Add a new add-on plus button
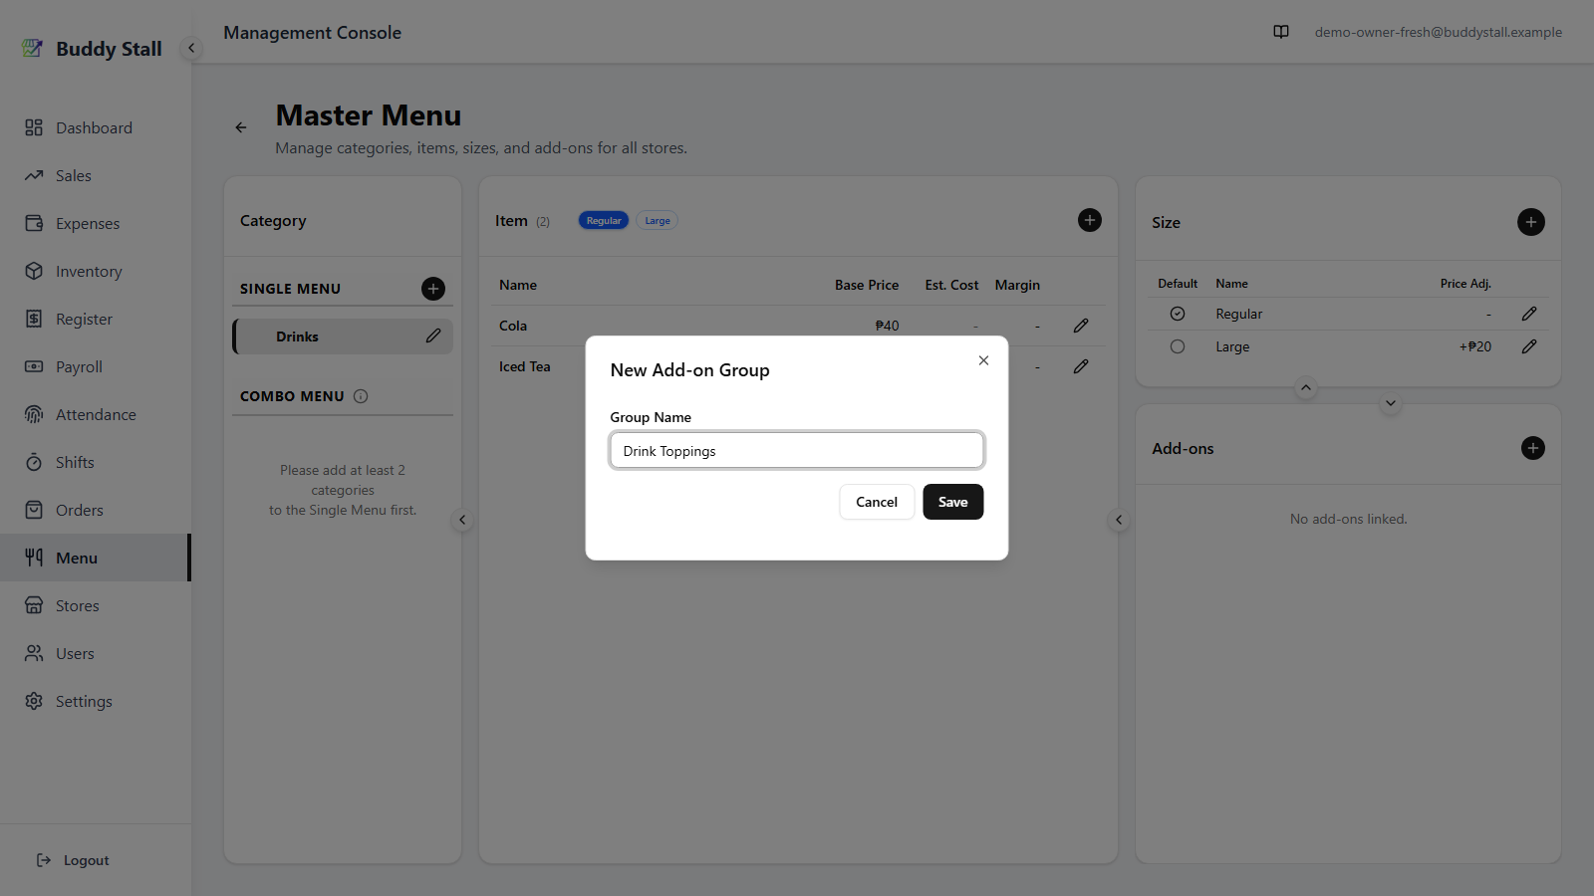Image resolution: width=1594 pixels, height=896 pixels. (x=1533, y=448)
